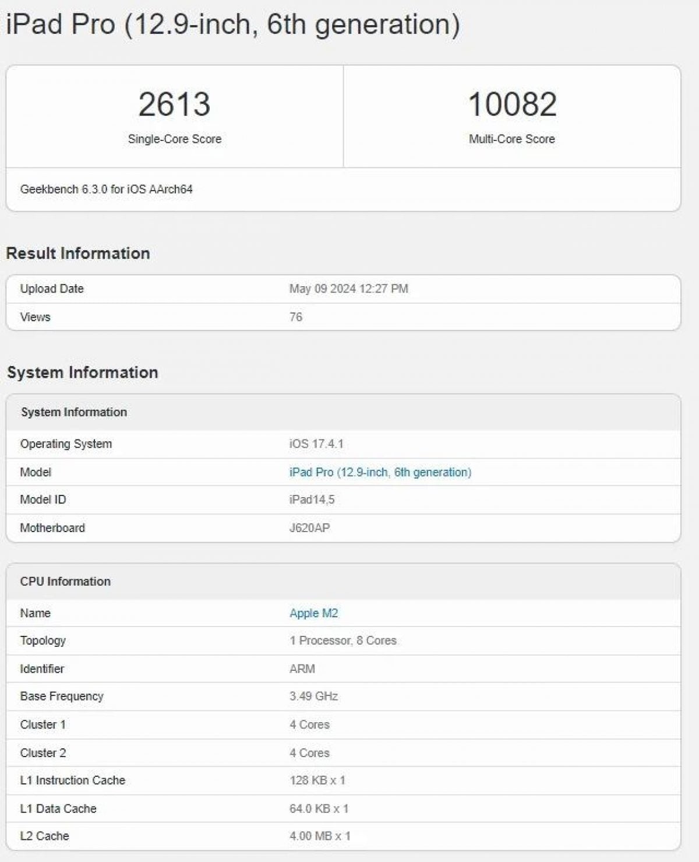Click the Operating System value iOS 17.4.1
Screen dimensions: 699x862
point(316,444)
